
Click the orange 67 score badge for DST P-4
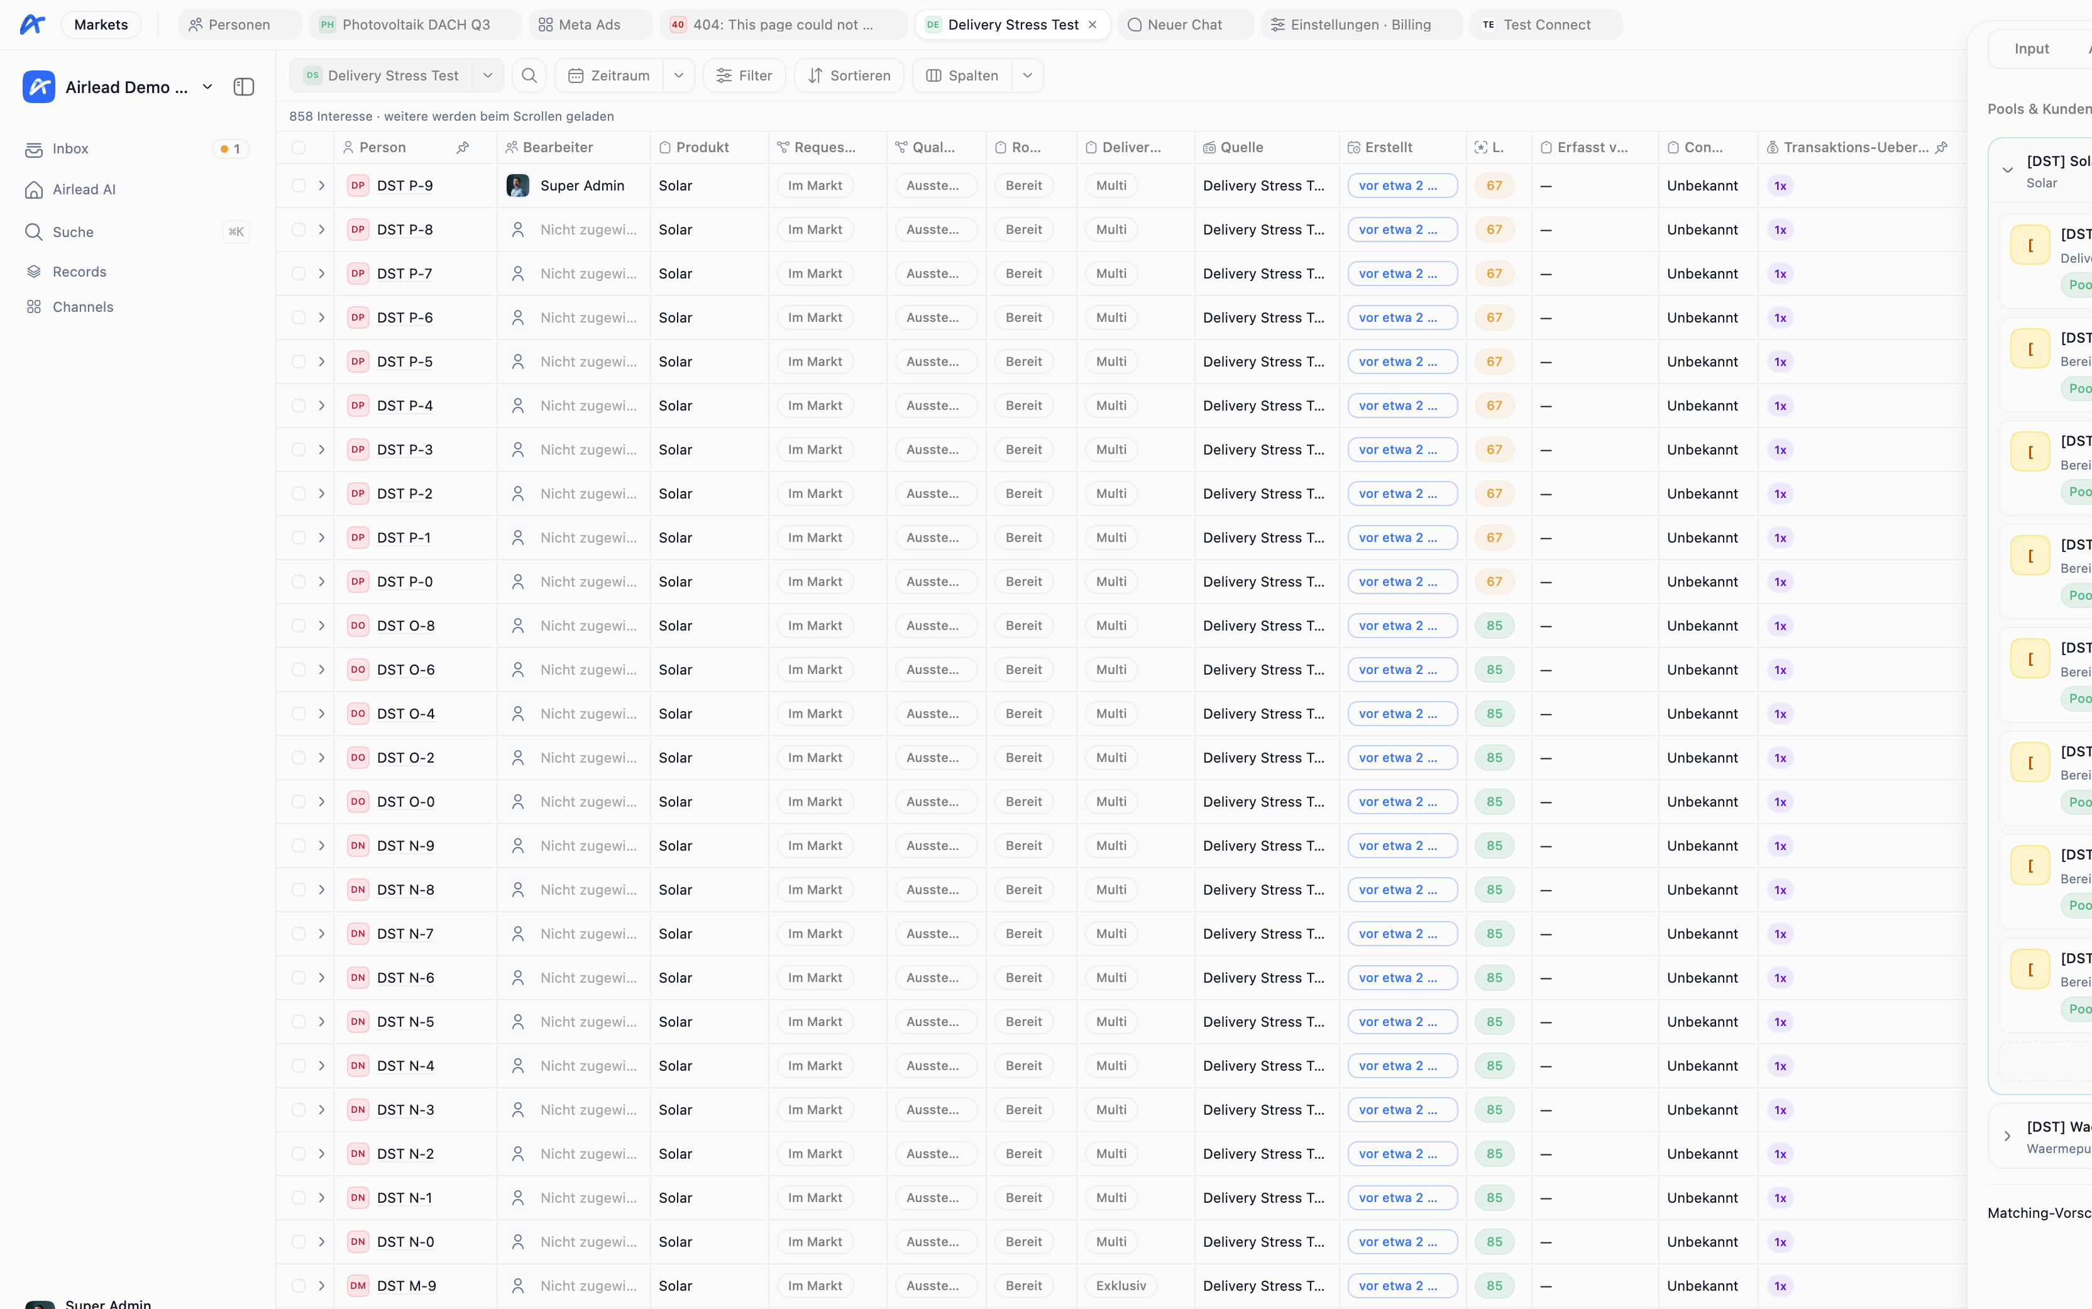tap(1494, 405)
